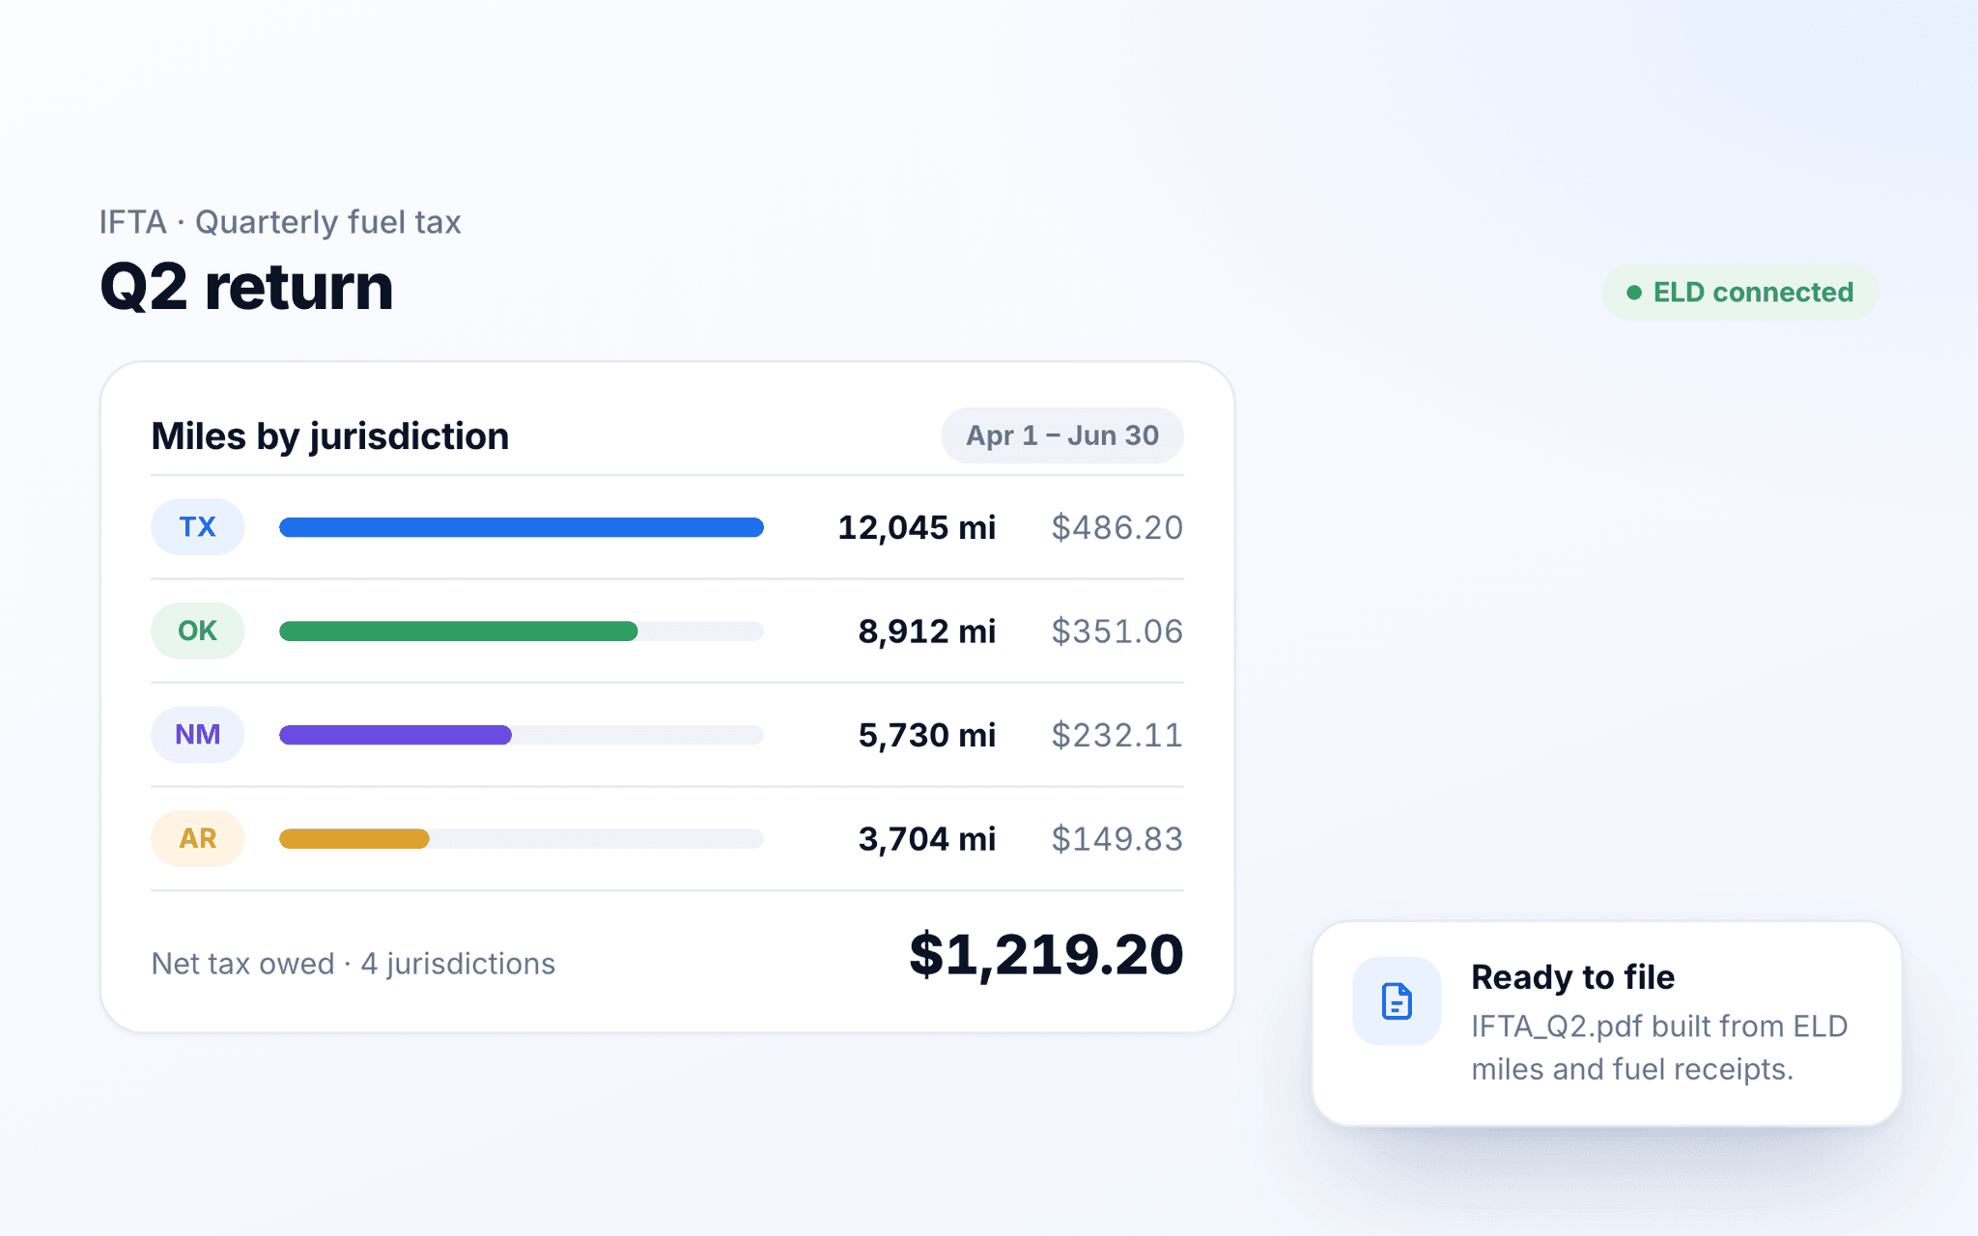Click the $149.83 tax amount
This screenshot has width=1978, height=1236.
coord(1117,839)
